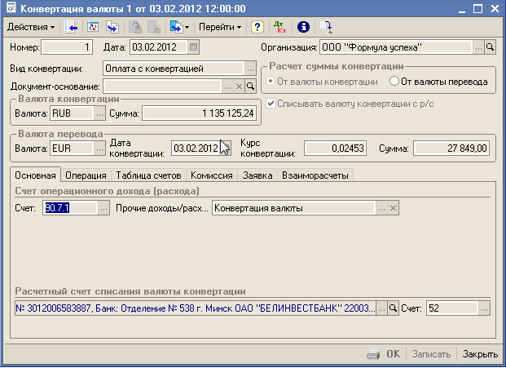
Task: Expand the create-based-on dropdown arrow
Action: pos(187,28)
